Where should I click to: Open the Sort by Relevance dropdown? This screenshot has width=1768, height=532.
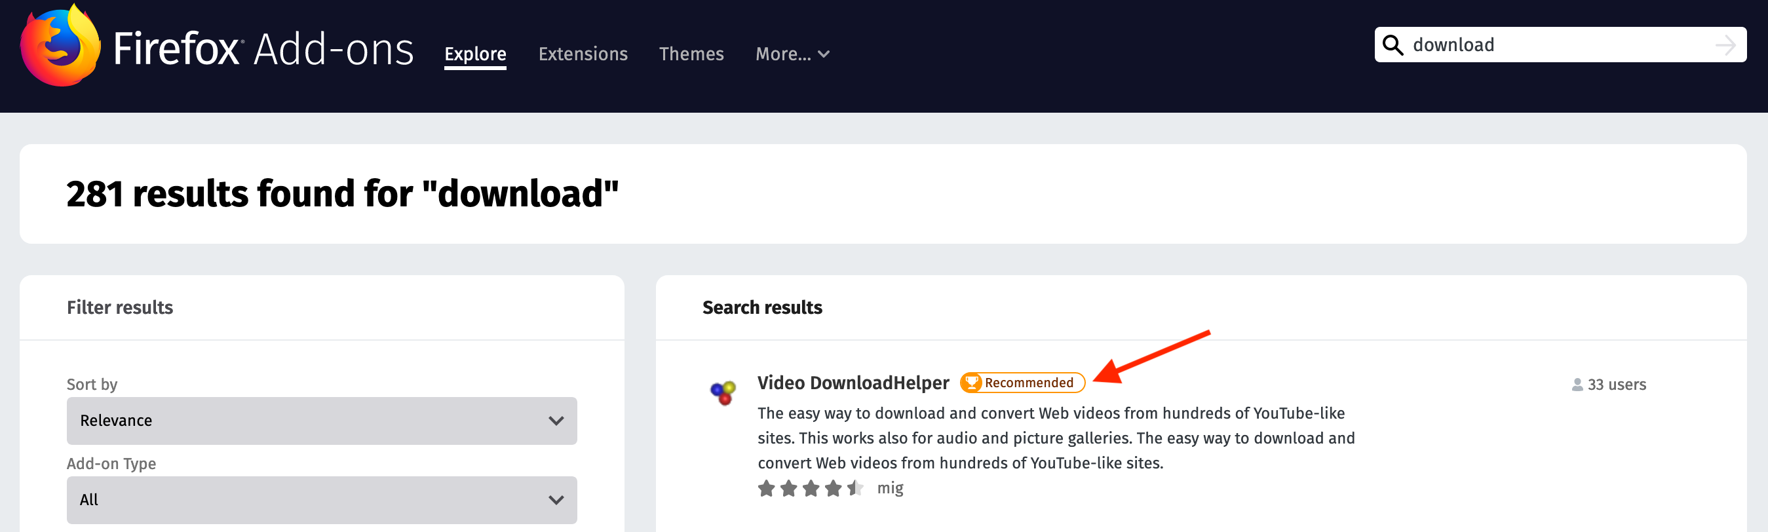pyautogui.click(x=321, y=420)
